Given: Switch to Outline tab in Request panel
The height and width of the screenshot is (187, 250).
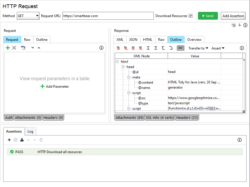Looking at the screenshot, I should click(42, 40).
